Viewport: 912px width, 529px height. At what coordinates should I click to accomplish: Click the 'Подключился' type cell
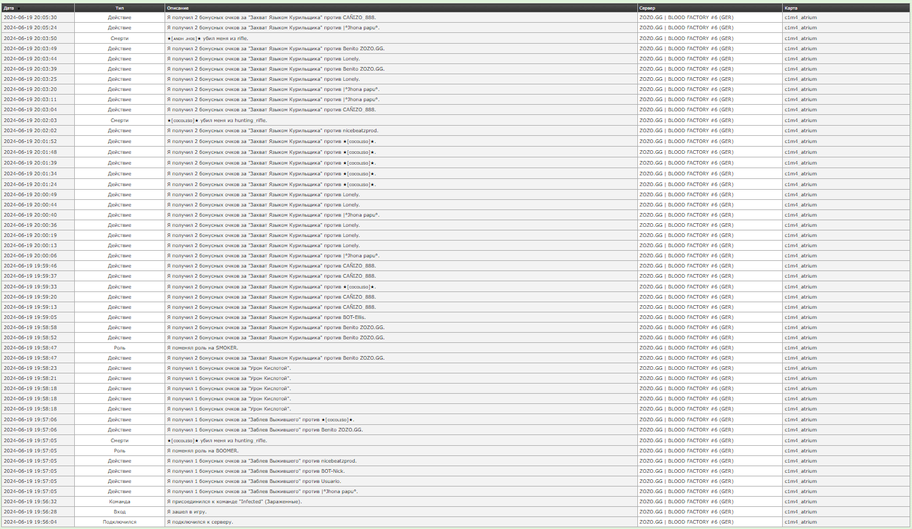120,522
